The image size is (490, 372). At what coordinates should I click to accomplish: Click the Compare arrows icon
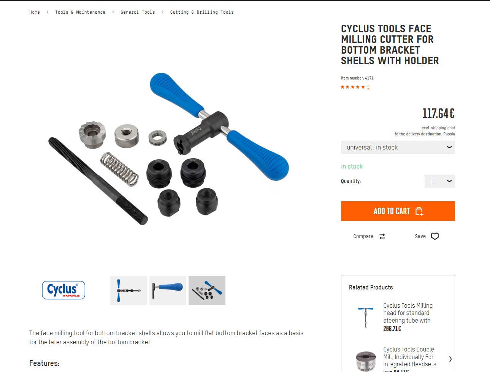tap(382, 236)
